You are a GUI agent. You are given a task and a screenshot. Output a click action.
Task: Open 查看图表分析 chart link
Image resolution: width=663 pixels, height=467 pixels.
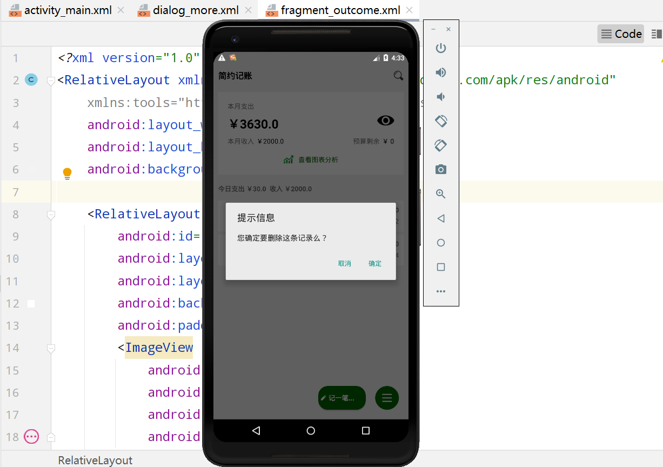click(311, 159)
